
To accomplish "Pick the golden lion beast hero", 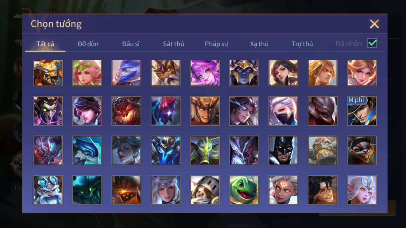I will pos(48,73).
